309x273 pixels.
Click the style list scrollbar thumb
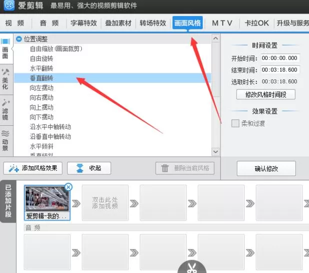pyautogui.click(x=216, y=69)
